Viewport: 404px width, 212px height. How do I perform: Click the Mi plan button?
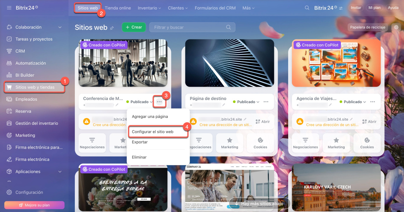(x=375, y=8)
